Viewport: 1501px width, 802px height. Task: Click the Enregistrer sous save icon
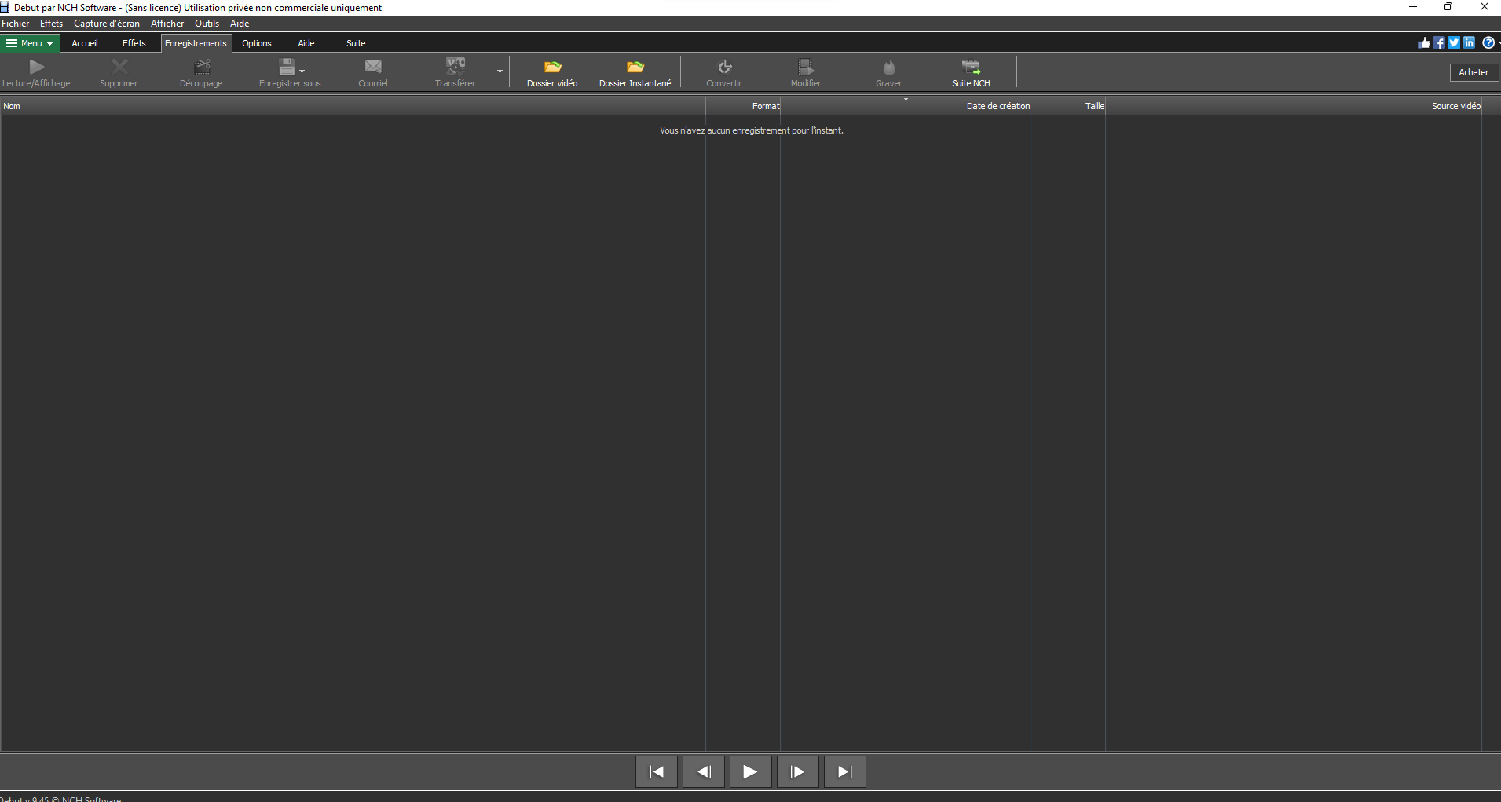point(287,68)
